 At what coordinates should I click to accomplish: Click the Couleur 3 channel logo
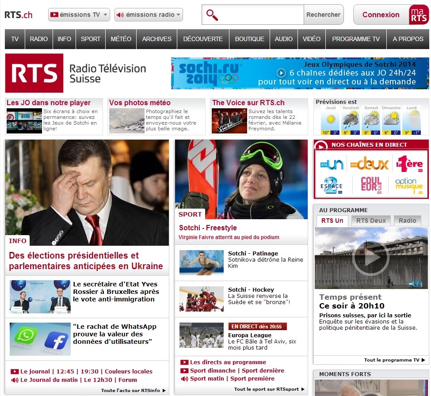pos(371,184)
